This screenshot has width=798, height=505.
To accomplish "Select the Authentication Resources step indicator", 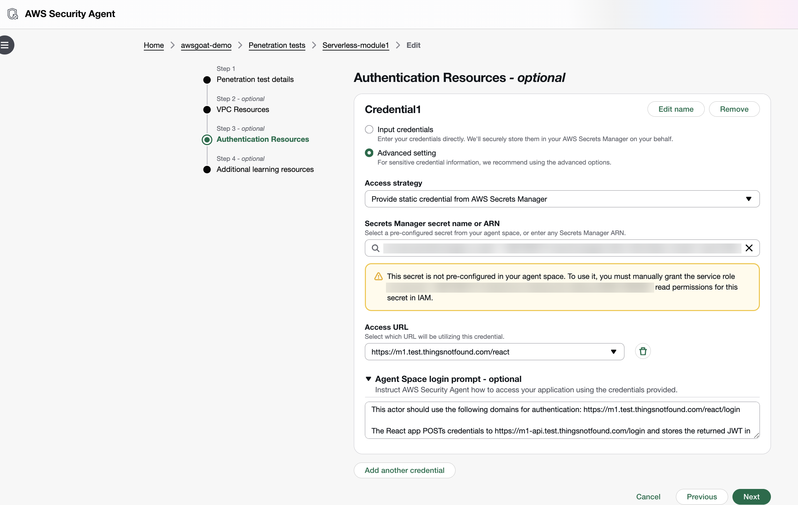I will 207,140.
